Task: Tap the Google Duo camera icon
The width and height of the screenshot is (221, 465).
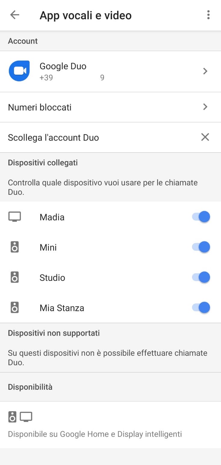Action: [x=19, y=71]
